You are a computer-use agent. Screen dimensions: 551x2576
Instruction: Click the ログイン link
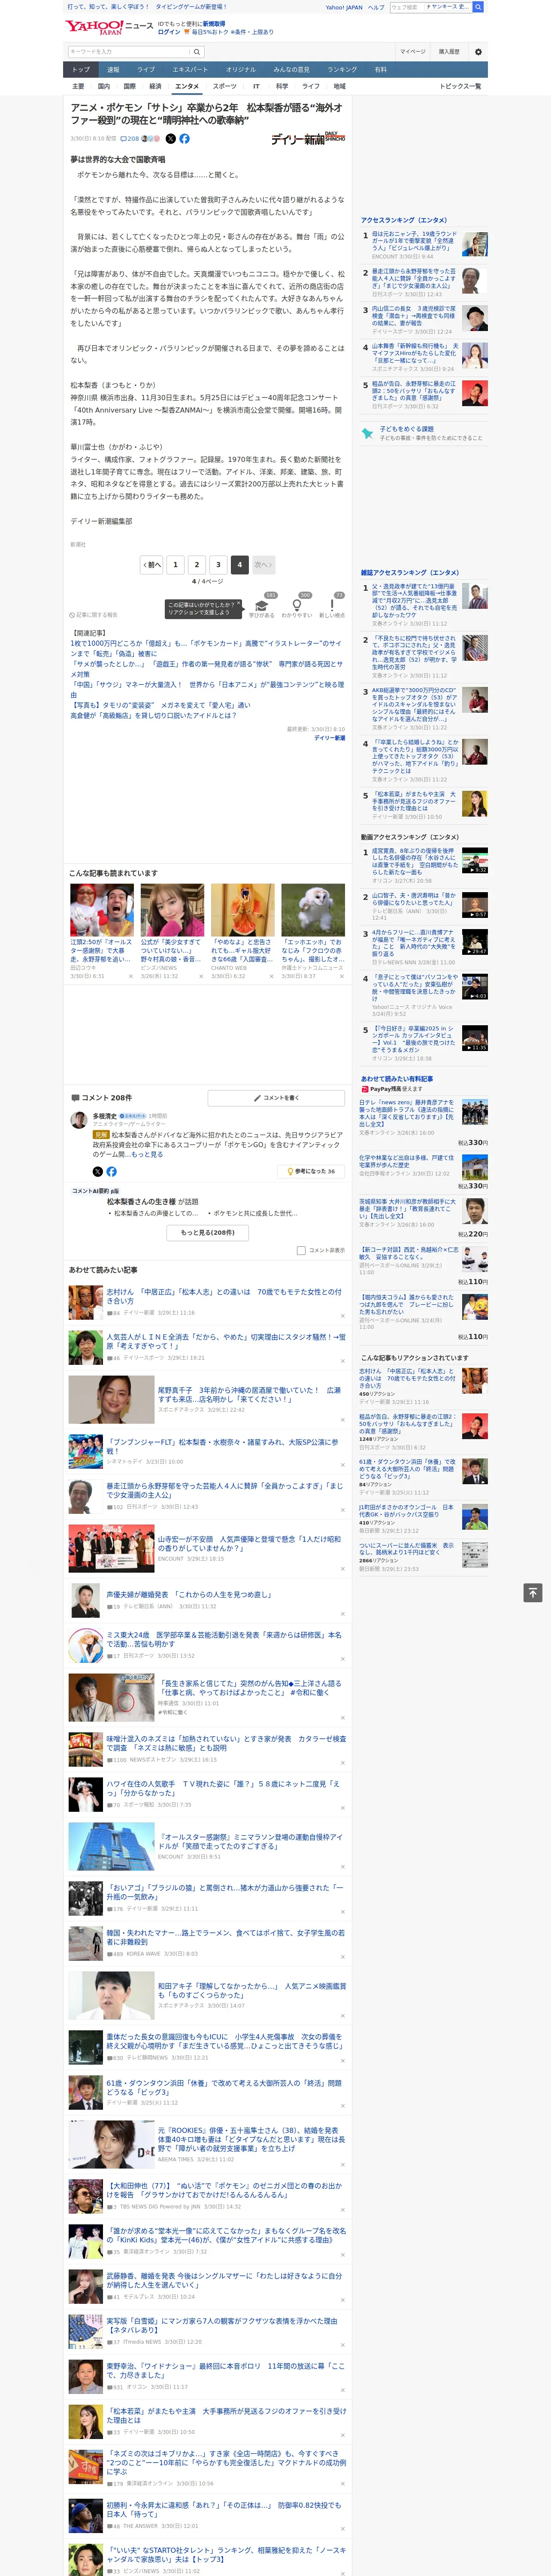pyautogui.click(x=169, y=32)
